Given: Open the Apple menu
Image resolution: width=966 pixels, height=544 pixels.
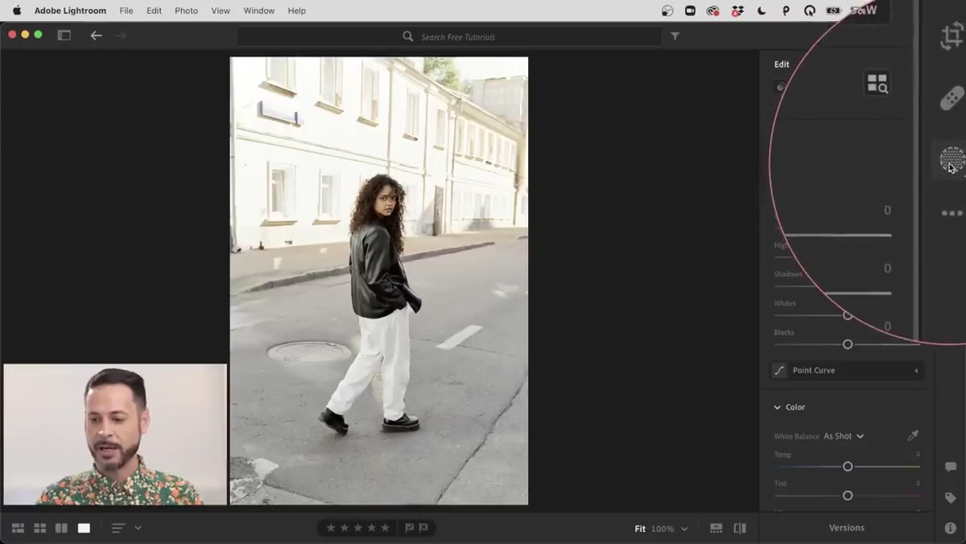Looking at the screenshot, I should [x=16, y=10].
